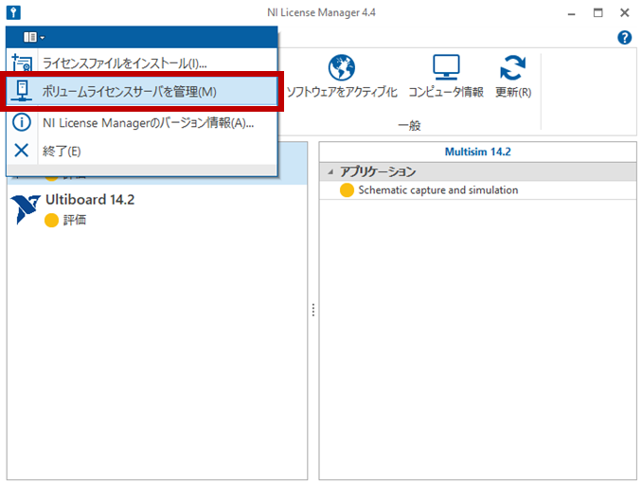The image size is (642, 482).
Task: Select Schematic capture and simulation row
Action: (478, 190)
